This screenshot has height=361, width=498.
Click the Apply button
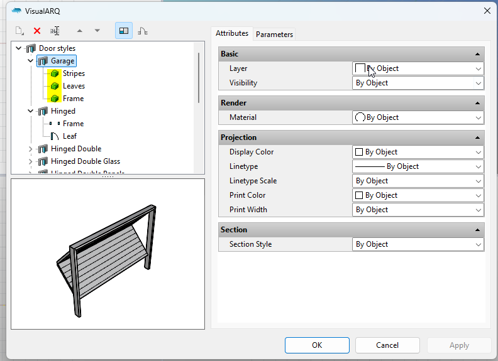(x=459, y=345)
